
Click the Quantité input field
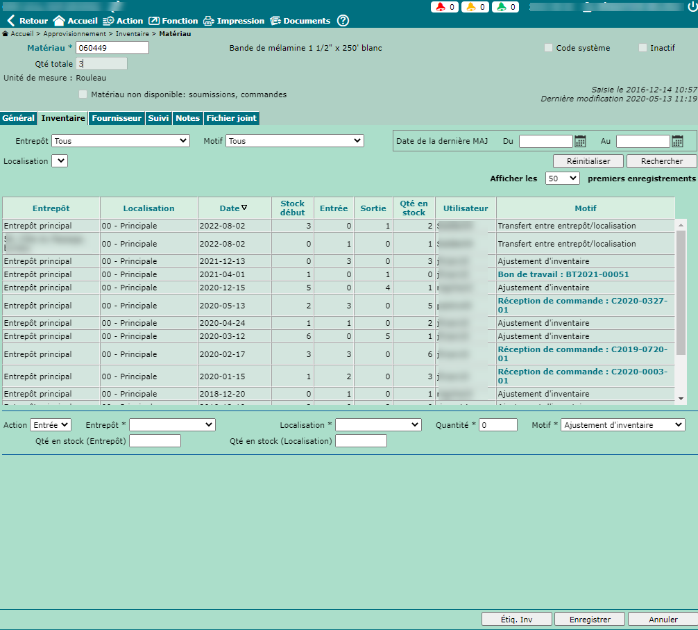(x=497, y=425)
